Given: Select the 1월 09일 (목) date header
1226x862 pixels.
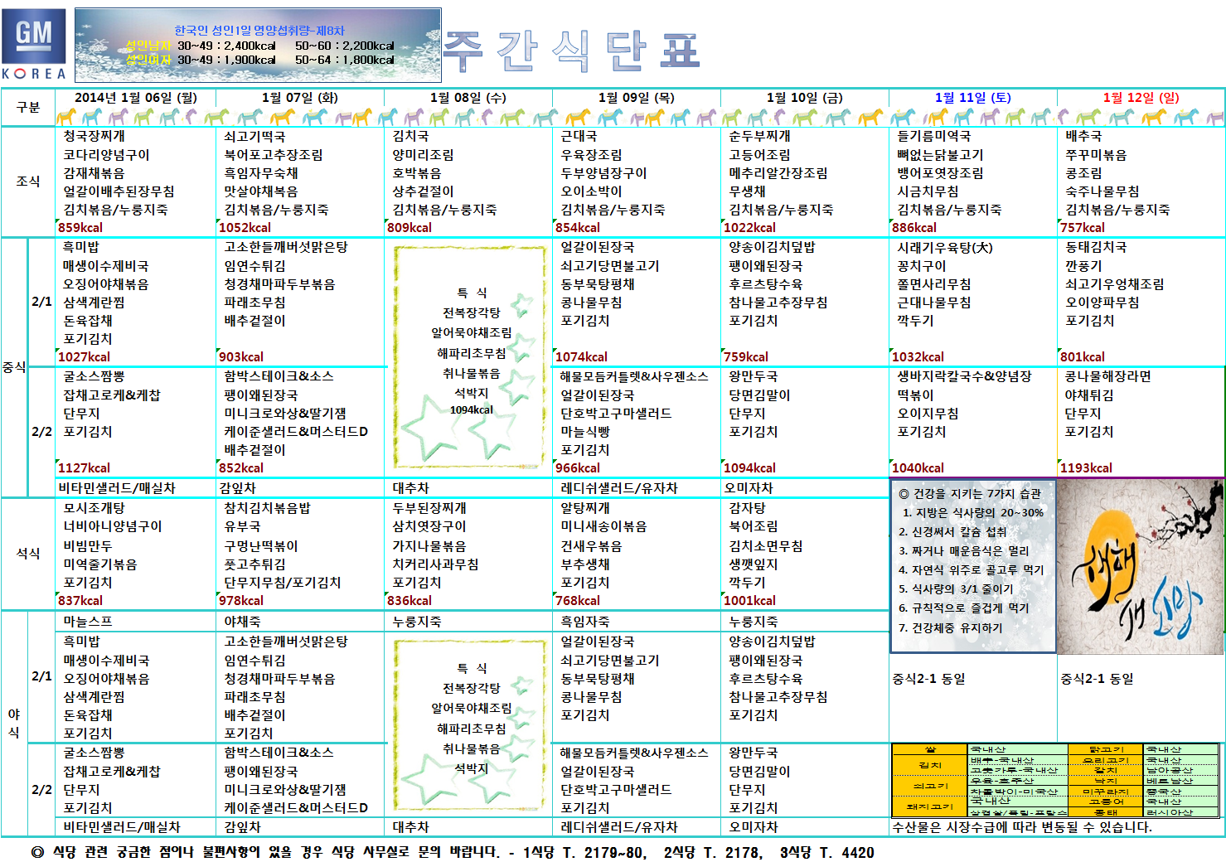Looking at the screenshot, I should 637,98.
